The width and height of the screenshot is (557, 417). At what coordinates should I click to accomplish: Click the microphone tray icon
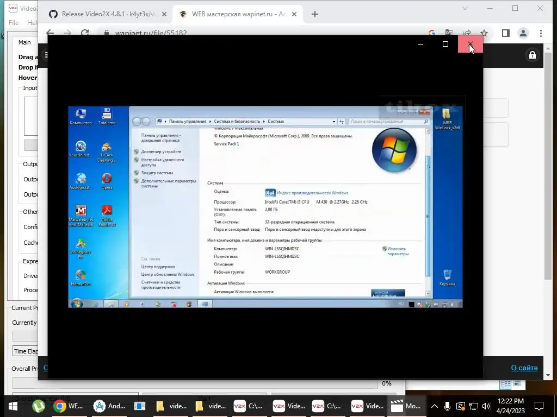pos(447,406)
